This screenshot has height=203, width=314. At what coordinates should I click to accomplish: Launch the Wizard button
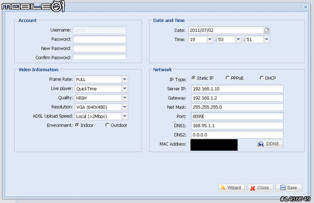click(x=231, y=188)
